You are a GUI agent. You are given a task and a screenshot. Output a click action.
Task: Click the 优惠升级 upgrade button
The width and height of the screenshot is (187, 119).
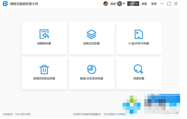133,4
